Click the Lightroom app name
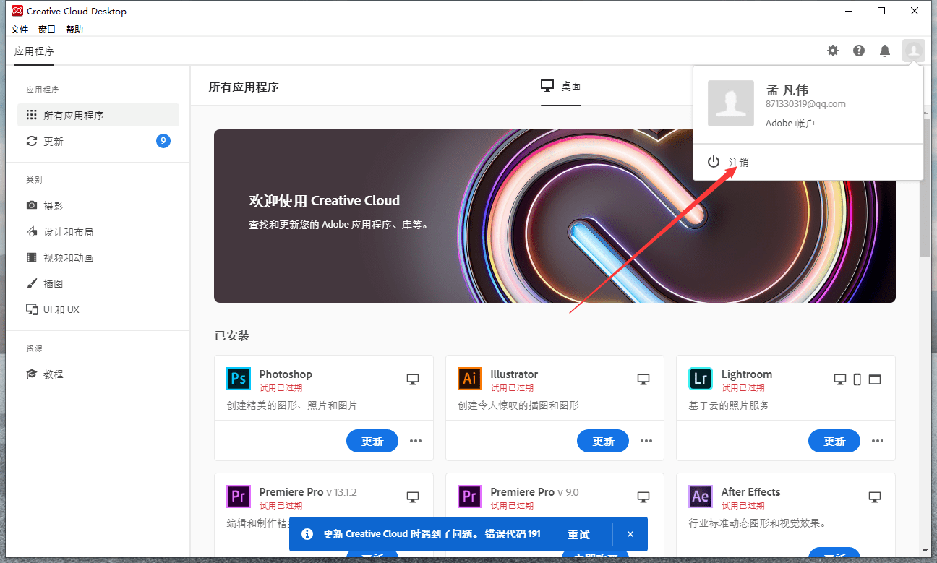The width and height of the screenshot is (937, 563). [x=747, y=374]
